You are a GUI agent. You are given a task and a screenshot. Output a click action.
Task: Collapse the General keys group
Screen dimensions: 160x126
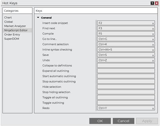coord(38,18)
